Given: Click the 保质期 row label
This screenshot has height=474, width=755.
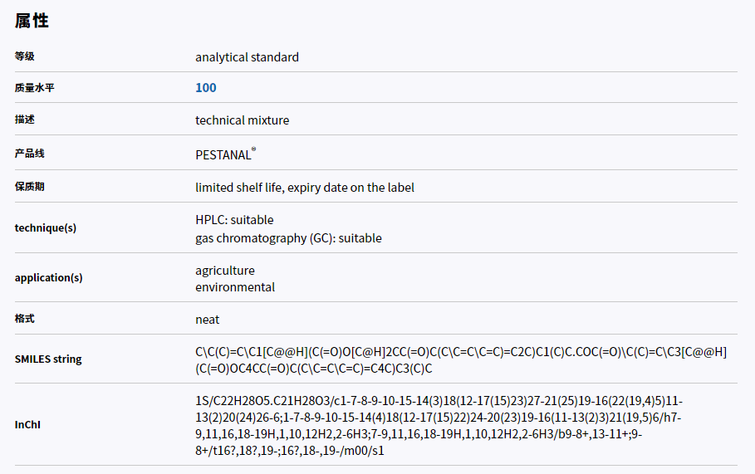Looking at the screenshot, I should 30,187.
